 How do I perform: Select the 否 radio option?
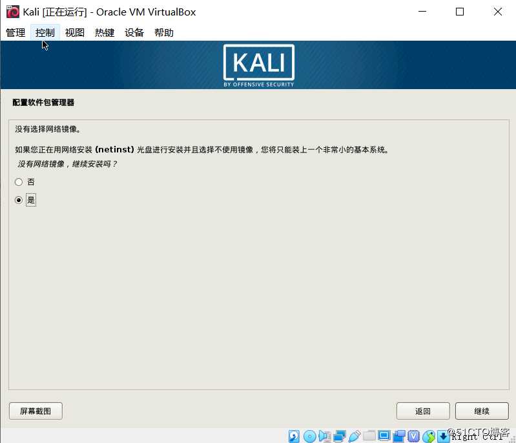tap(19, 182)
